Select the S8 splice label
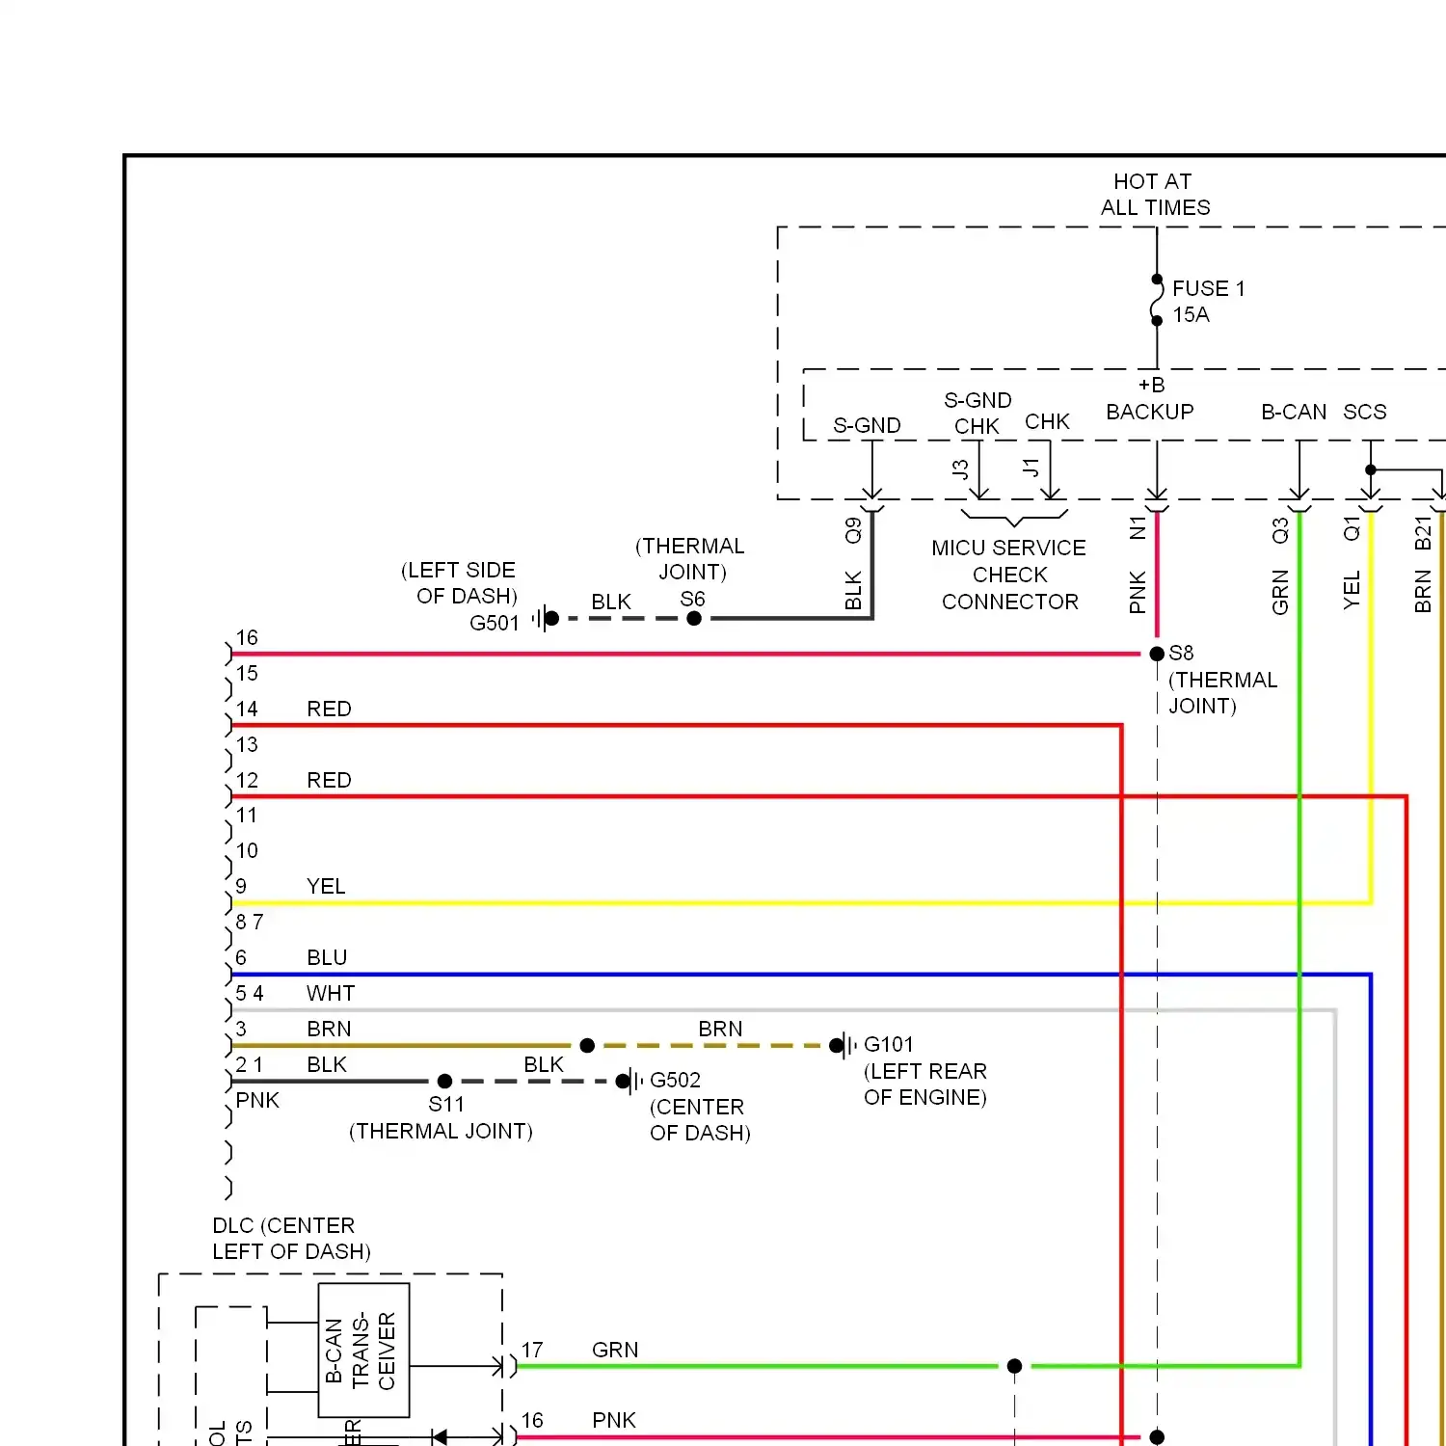Screen dimensions: 1446x1446 (1181, 653)
